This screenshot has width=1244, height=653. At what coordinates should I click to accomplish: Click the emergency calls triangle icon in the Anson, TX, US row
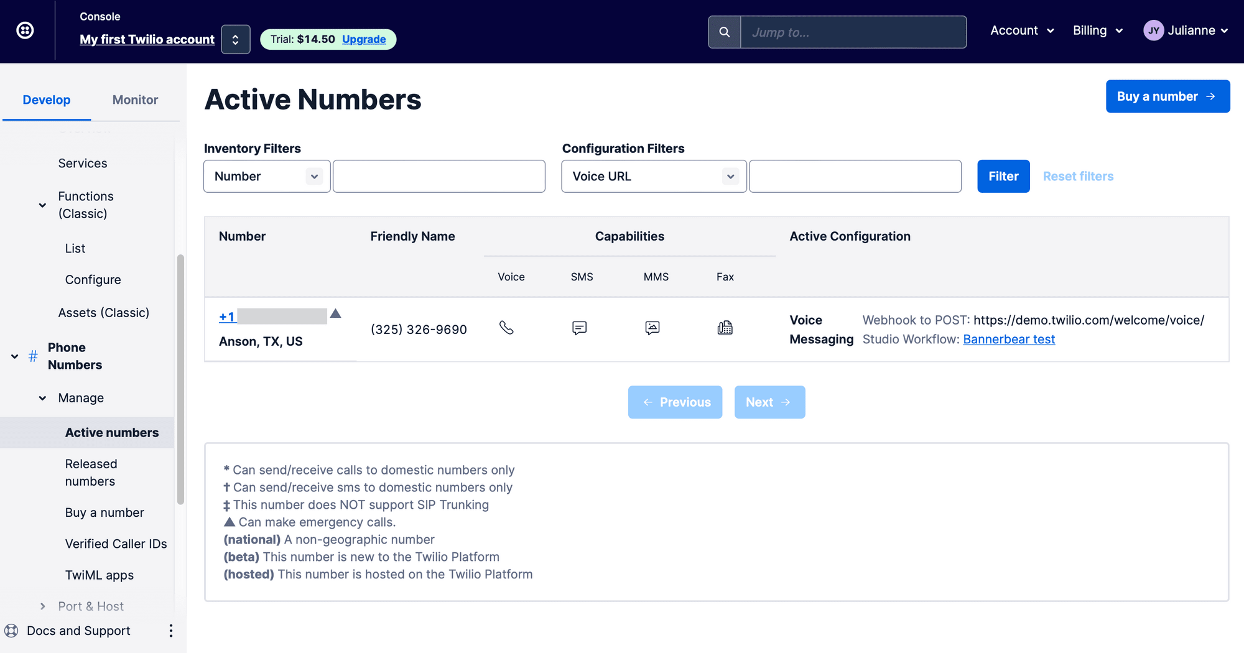pos(336,313)
